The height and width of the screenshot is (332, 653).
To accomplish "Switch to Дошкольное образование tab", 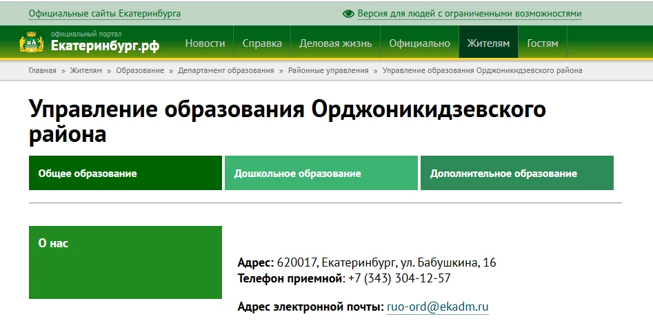I will 321,173.
